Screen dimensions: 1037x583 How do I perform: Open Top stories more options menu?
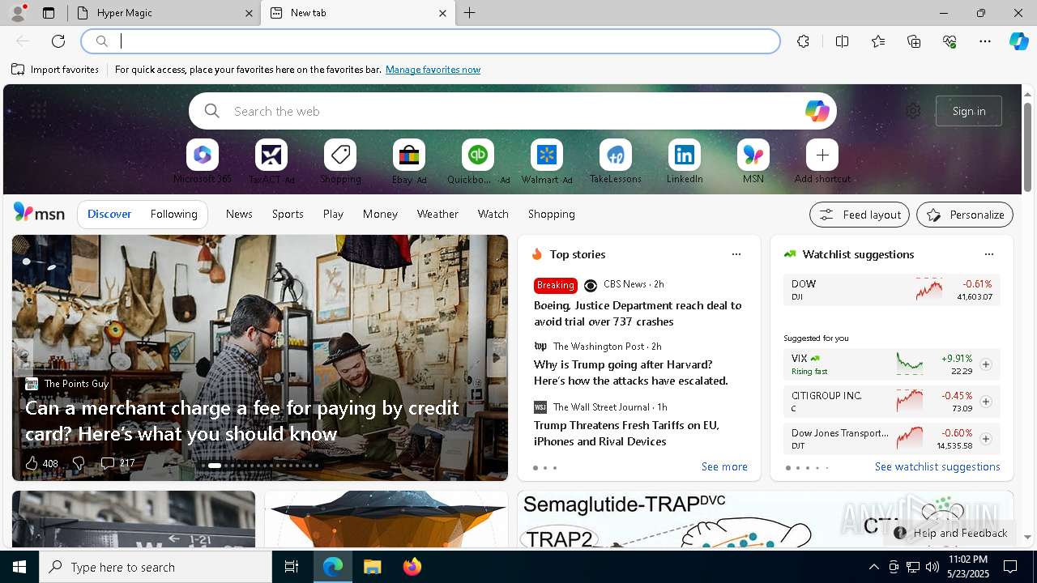[x=736, y=254]
